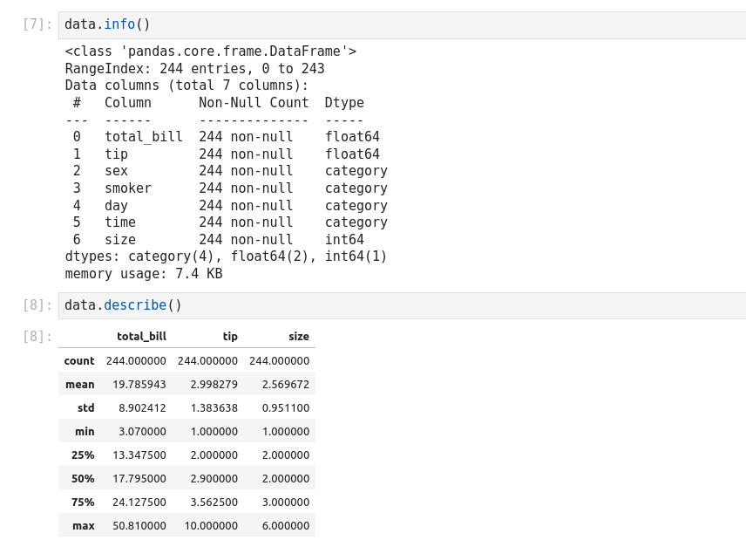Select the count row label

tap(79, 360)
